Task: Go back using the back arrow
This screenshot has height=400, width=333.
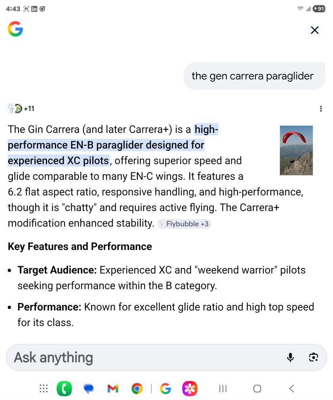Action: point(291,389)
